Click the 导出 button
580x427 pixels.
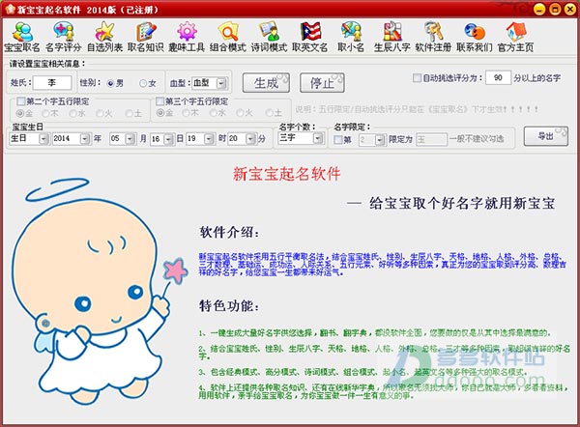[x=546, y=136]
